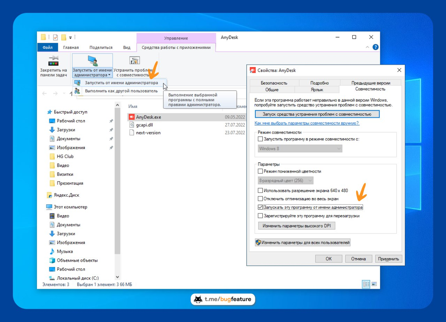The height and width of the screenshot is (322, 446).
Task: Click Локальный диск (C:) drive icon
Action: pyautogui.click(x=52, y=278)
